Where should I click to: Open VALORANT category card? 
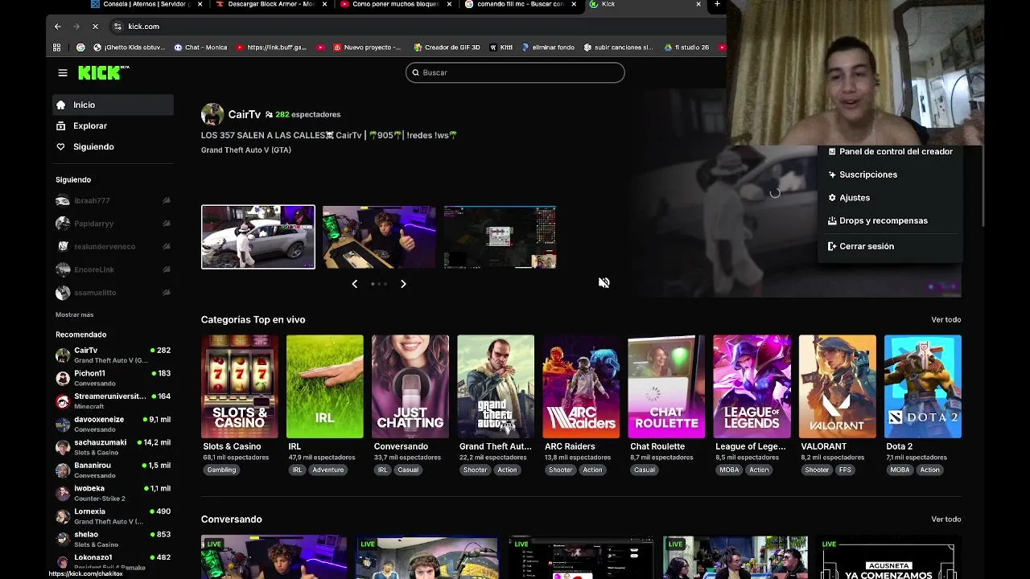(838, 387)
